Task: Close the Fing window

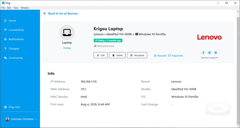Action: pos(235,3)
